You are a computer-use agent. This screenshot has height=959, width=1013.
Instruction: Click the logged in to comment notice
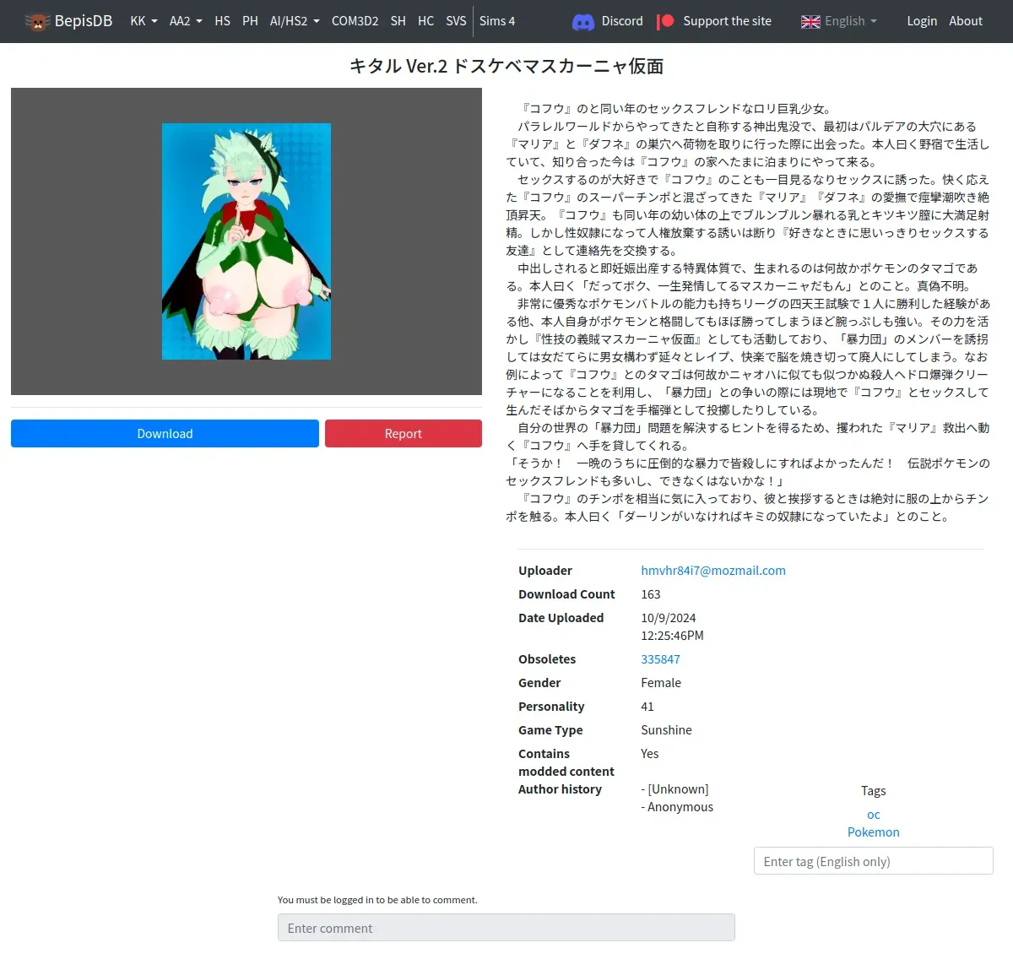pos(377,900)
